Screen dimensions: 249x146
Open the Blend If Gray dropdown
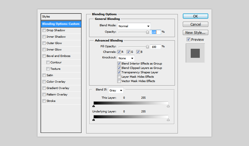click(x=116, y=90)
